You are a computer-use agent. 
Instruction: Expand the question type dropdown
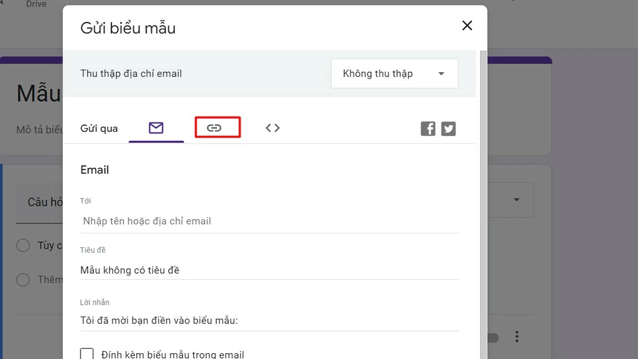click(x=515, y=199)
